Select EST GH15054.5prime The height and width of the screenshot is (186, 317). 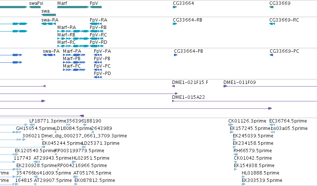click(18, 132)
